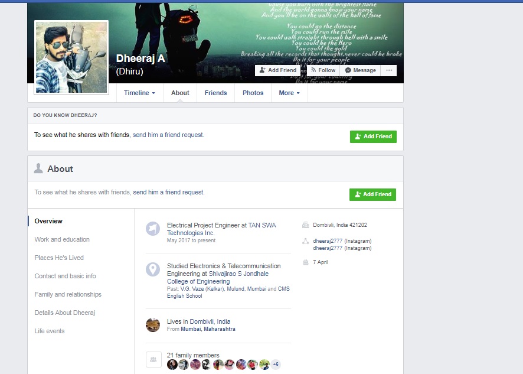Open the Photos tab
This screenshot has width=523, height=374.
coord(253,93)
